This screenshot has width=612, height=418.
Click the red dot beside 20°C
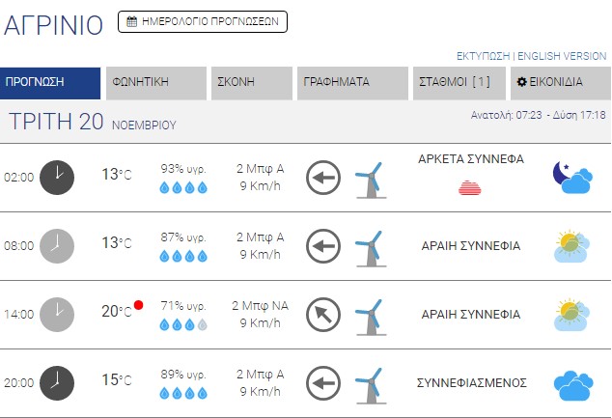click(x=138, y=305)
